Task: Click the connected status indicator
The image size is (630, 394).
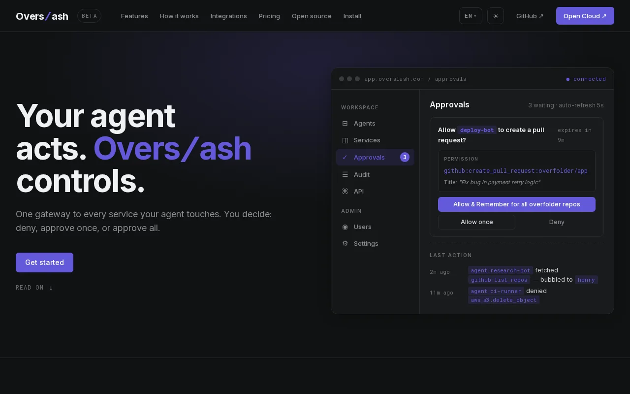Action: (586, 79)
